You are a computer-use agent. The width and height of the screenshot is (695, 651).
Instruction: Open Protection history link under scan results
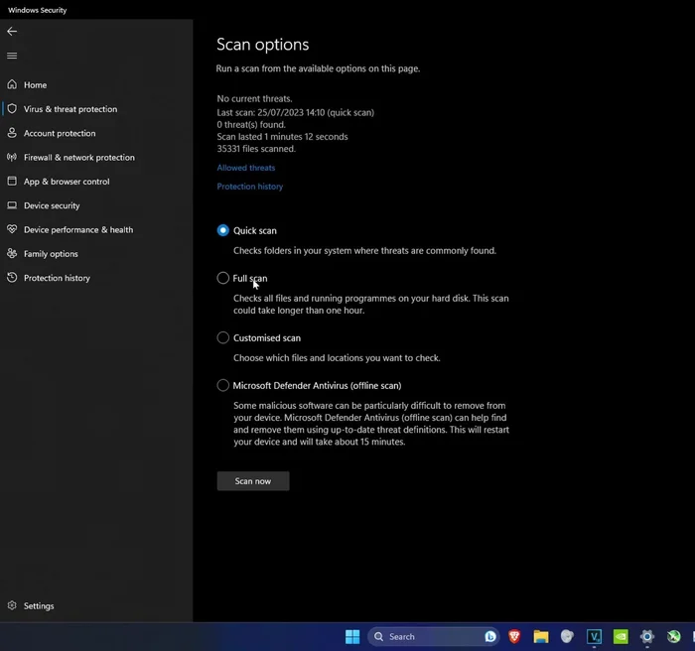[250, 187]
